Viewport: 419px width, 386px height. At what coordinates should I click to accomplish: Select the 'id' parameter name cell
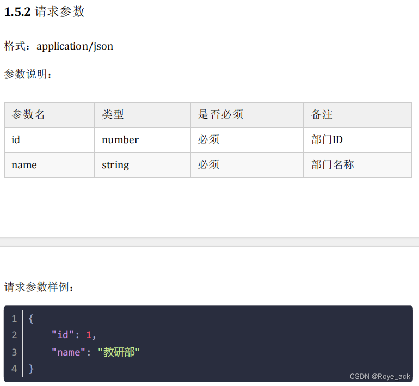(x=50, y=140)
